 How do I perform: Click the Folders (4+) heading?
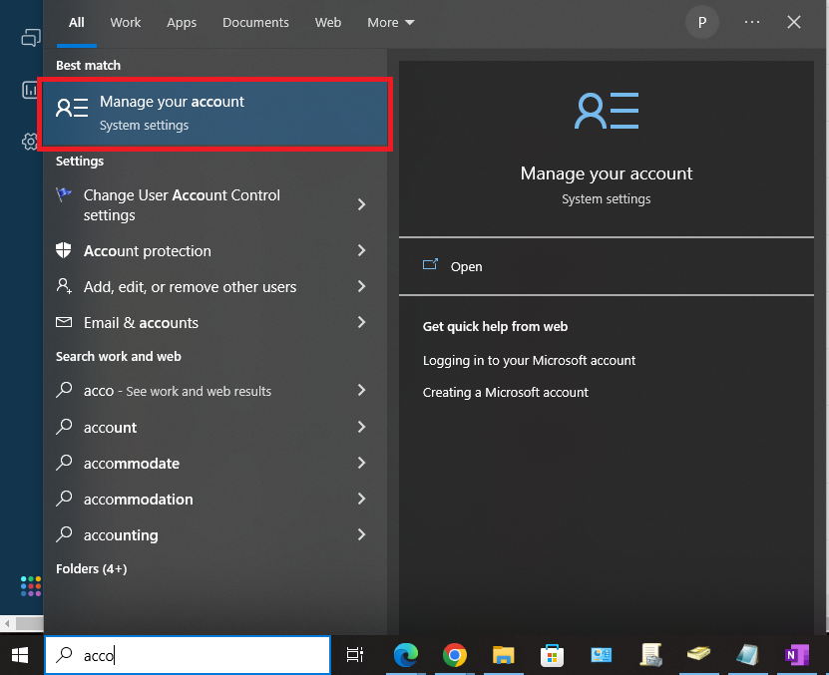[x=92, y=568]
